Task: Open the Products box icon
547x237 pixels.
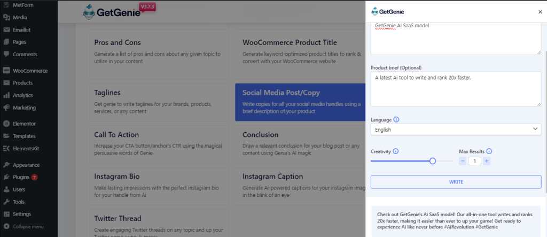Action: click(6, 83)
